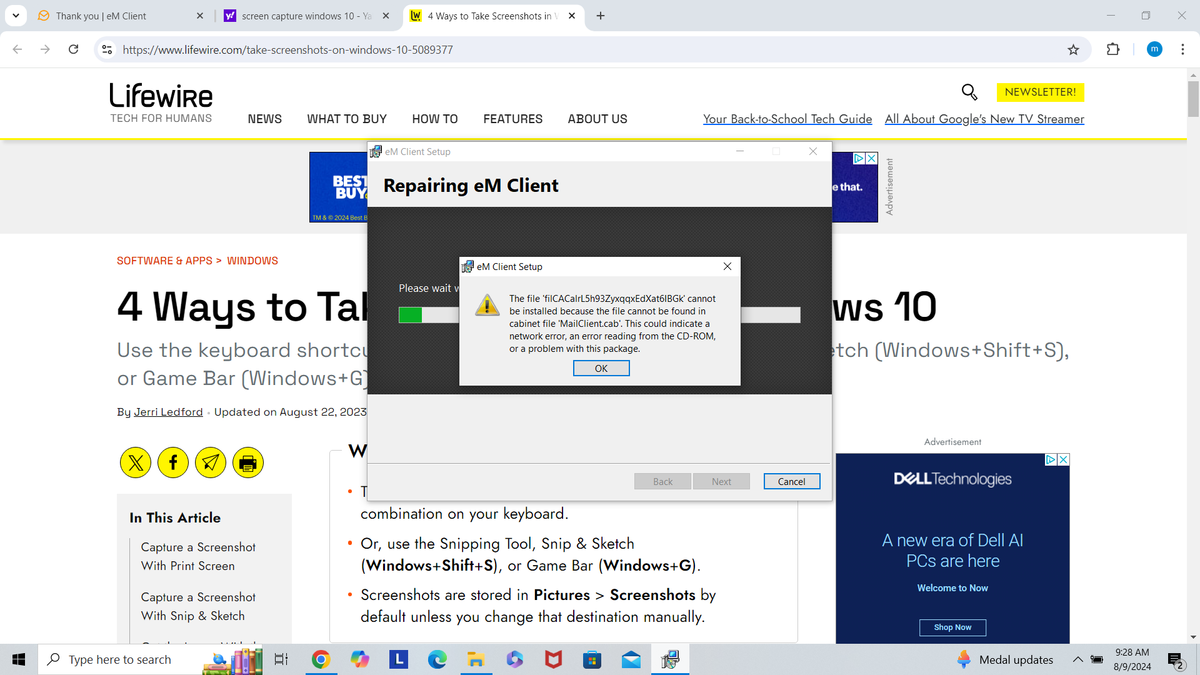Jump to Capture a Screenshot With Print Screen
Viewport: 1200px width, 675px height.
pos(198,556)
